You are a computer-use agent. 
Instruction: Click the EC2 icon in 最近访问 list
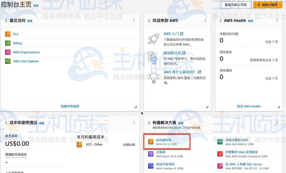8,34
